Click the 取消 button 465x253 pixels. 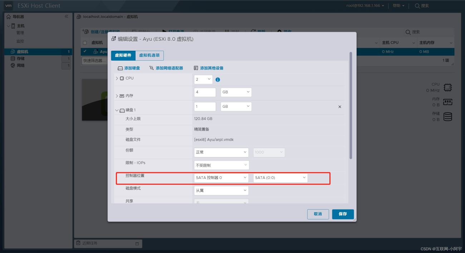pos(318,214)
